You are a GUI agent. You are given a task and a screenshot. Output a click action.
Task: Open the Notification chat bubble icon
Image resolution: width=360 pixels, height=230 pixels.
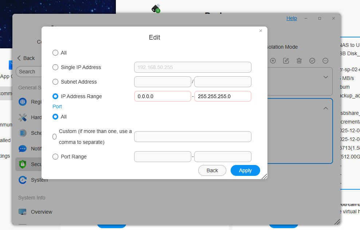[x=23, y=149]
